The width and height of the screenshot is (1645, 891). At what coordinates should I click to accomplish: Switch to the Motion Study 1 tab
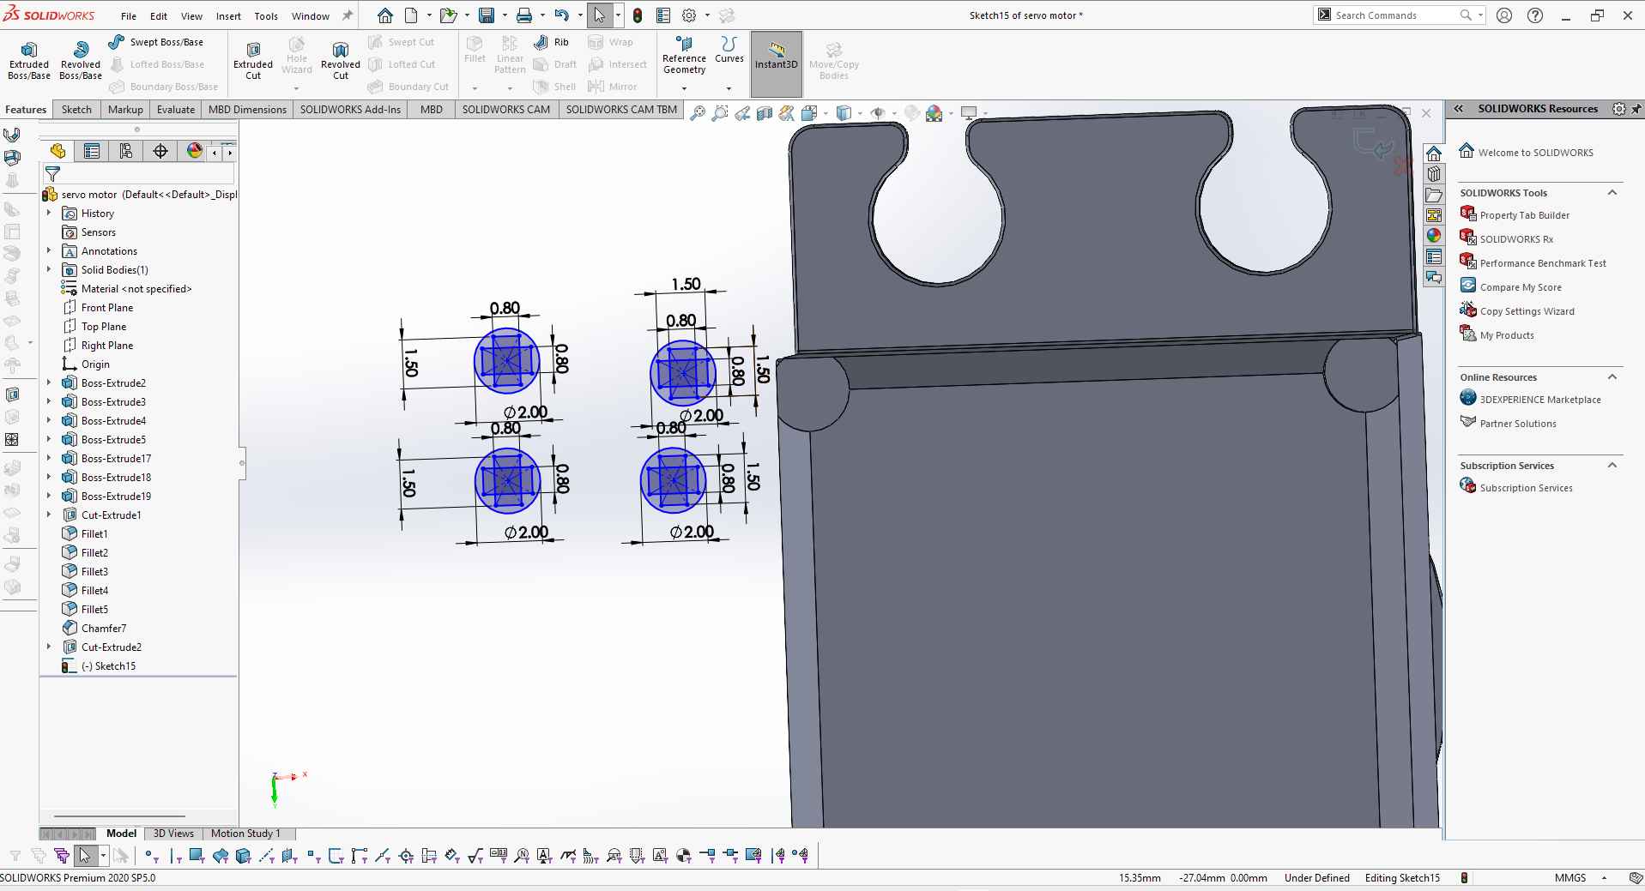tap(245, 834)
